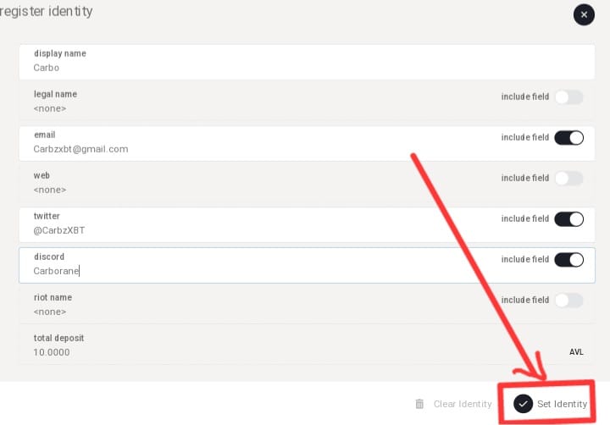Focus the legal name input
Viewport: 610px width, 425px height.
(307, 102)
